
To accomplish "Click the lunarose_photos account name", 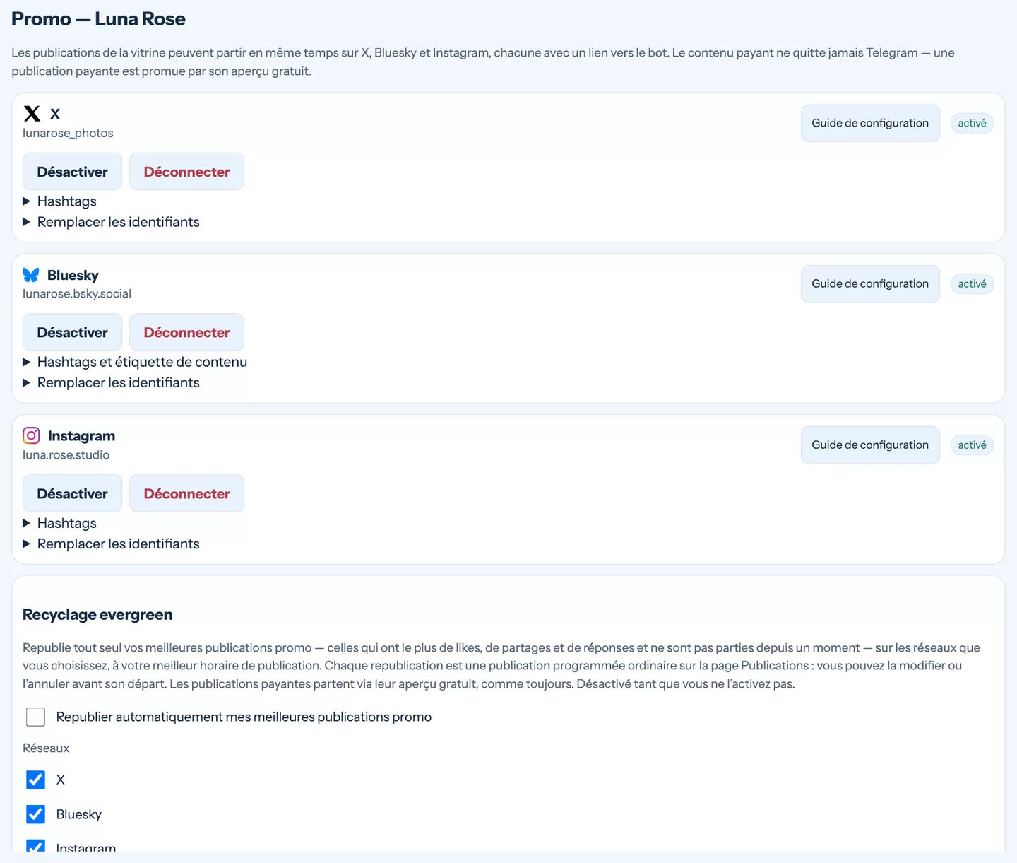I will pyautogui.click(x=68, y=133).
